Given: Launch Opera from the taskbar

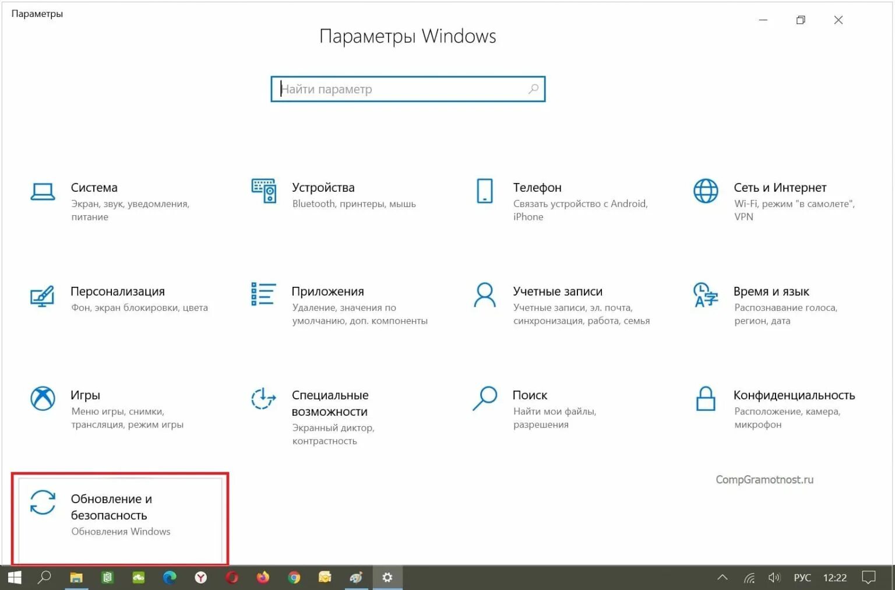Looking at the screenshot, I should 232,578.
